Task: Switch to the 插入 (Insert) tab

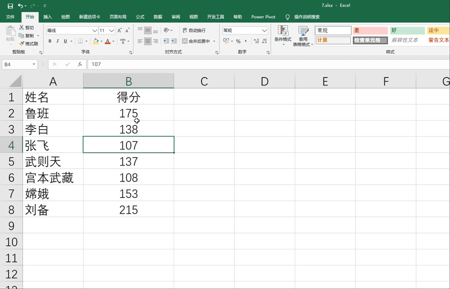Action: pyautogui.click(x=47, y=17)
